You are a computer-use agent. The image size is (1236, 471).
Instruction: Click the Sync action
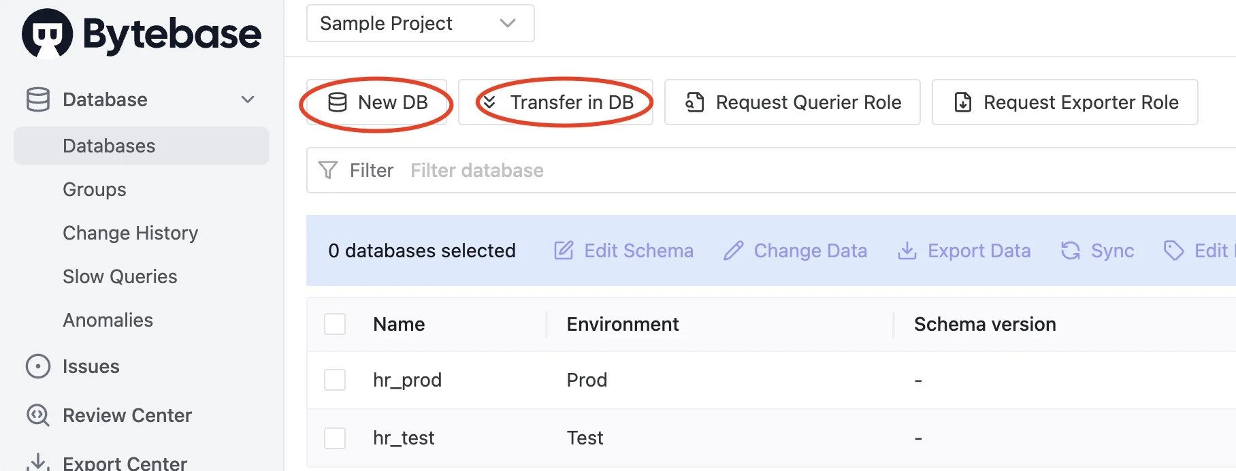point(1097,250)
